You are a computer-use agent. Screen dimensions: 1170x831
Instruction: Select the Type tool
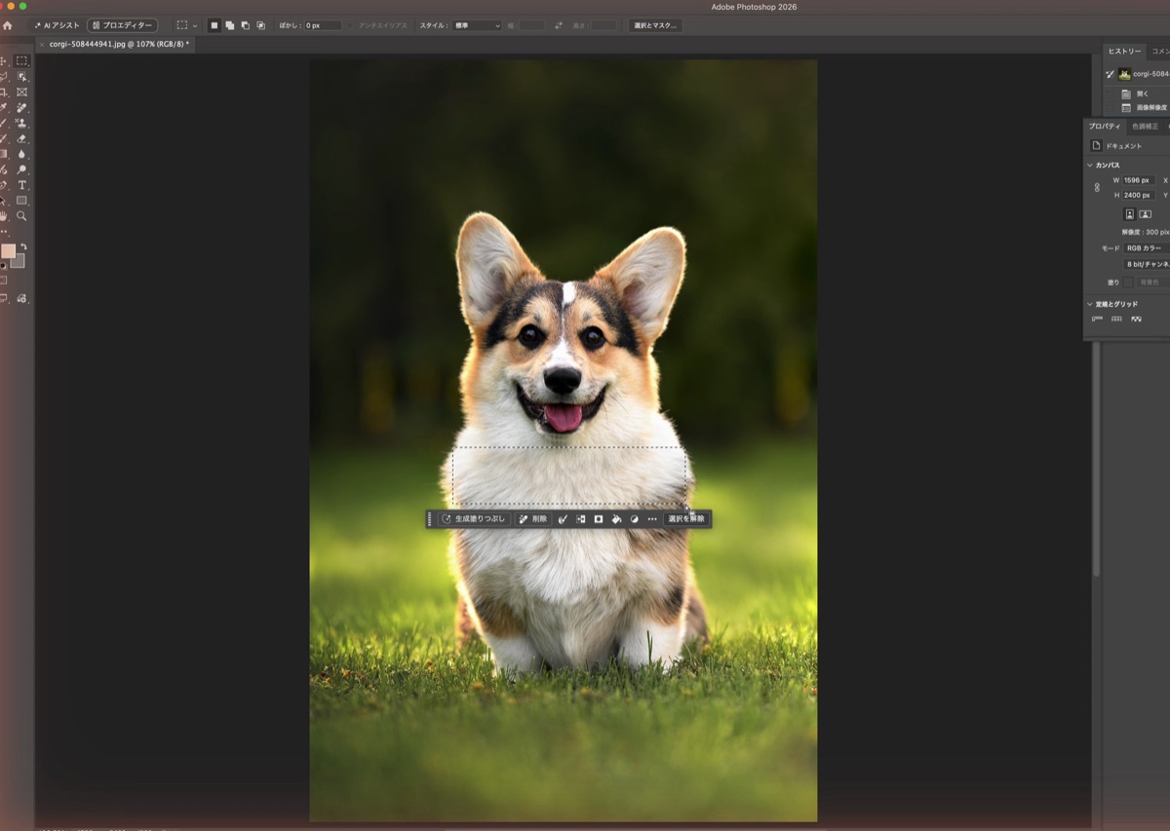[21, 185]
